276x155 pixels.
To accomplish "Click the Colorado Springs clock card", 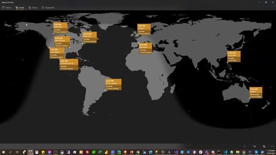I will click(69, 65).
